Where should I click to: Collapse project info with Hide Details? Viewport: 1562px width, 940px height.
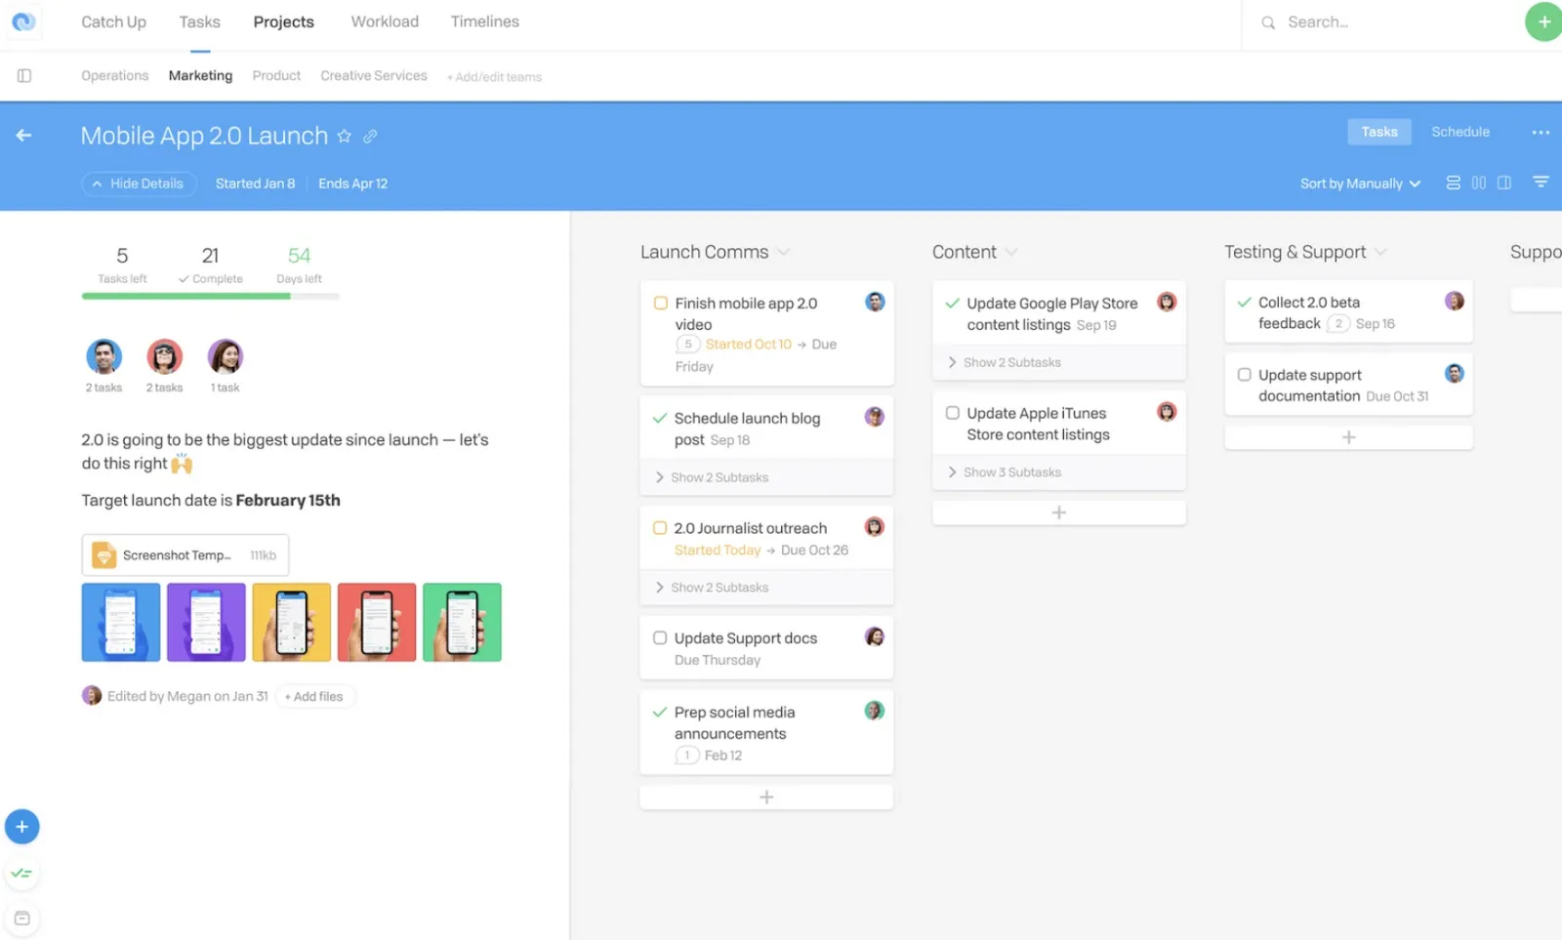click(139, 184)
